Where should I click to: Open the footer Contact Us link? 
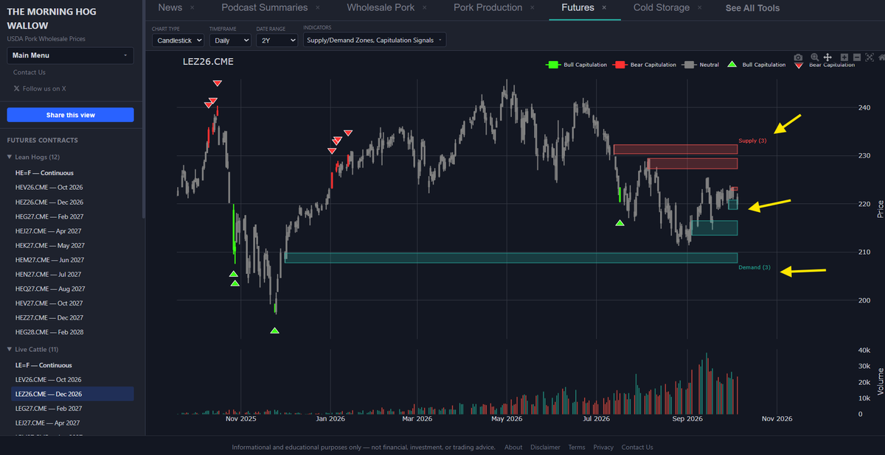pos(637,447)
